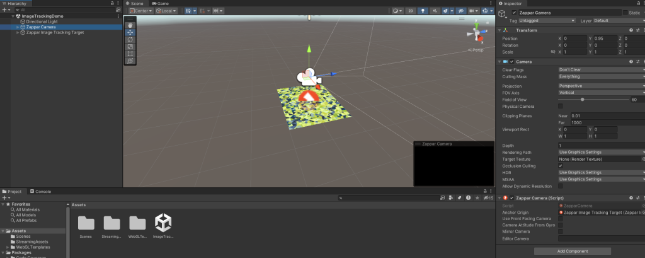645x258 pixels.
Task: Select All Materials under Favorites
Action: tap(28, 209)
